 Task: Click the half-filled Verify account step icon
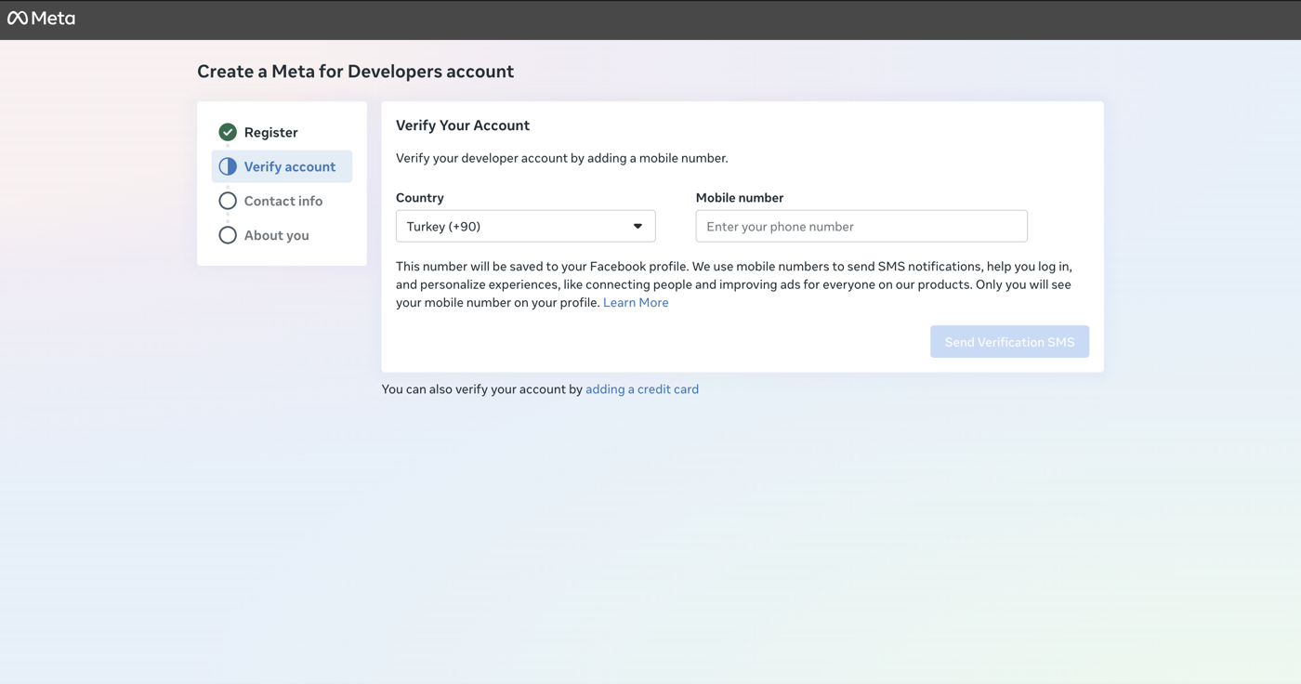[228, 166]
